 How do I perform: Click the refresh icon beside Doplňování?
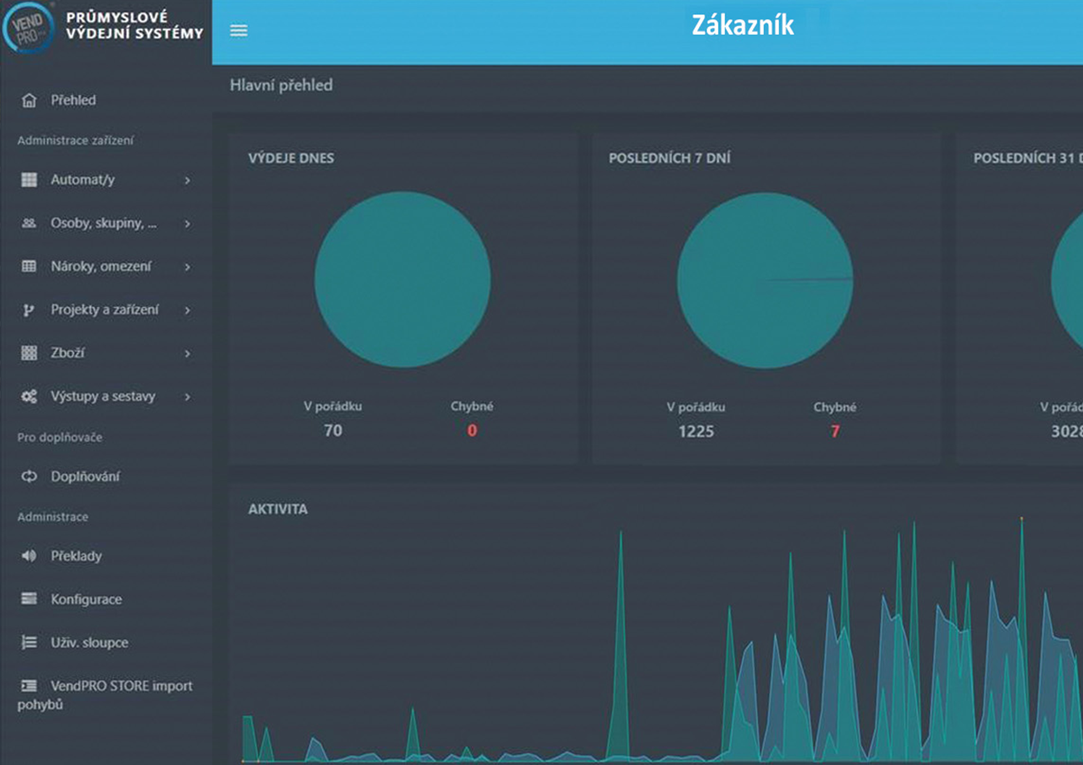(29, 476)
